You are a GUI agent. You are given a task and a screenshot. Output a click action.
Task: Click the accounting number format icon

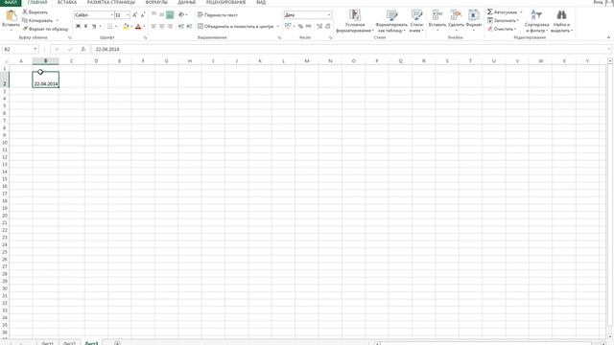tap(288, 26)
